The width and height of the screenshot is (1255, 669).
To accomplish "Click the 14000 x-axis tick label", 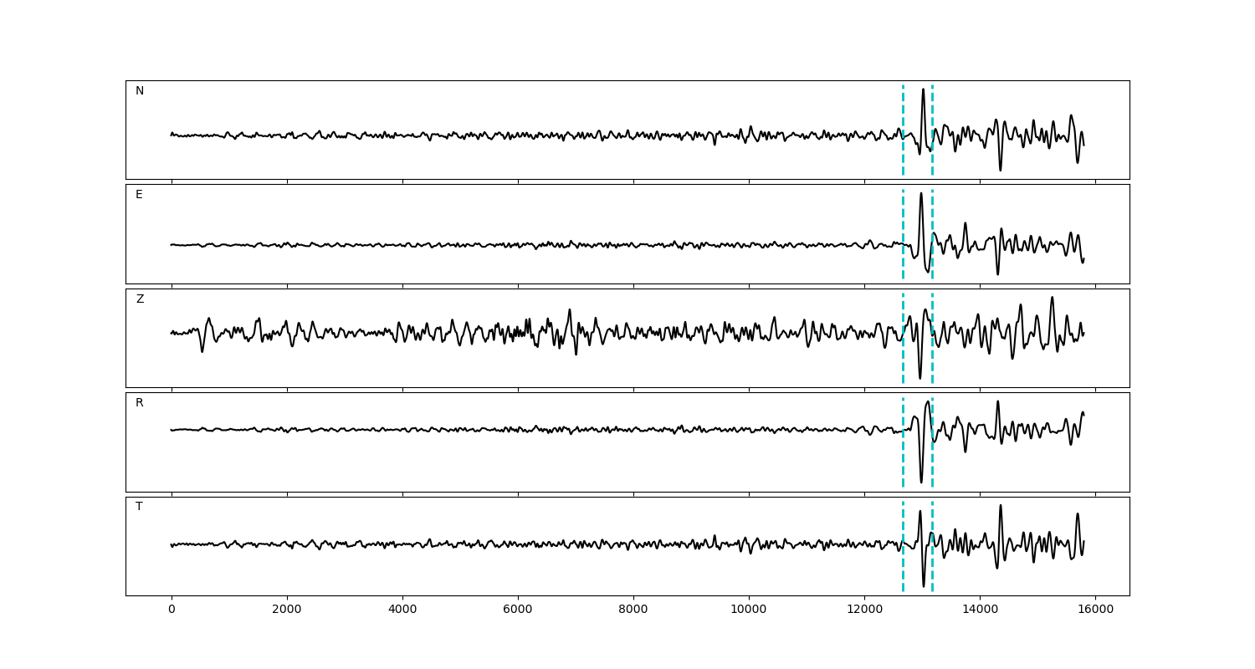I will click(x=980, y=610).
